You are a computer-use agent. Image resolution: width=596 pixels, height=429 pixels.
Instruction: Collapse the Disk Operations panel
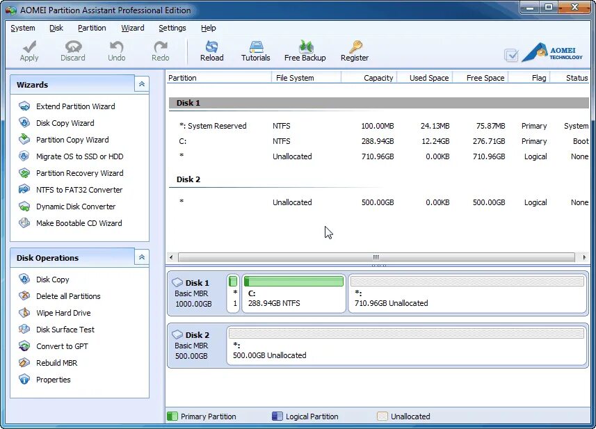coord(142,257)
